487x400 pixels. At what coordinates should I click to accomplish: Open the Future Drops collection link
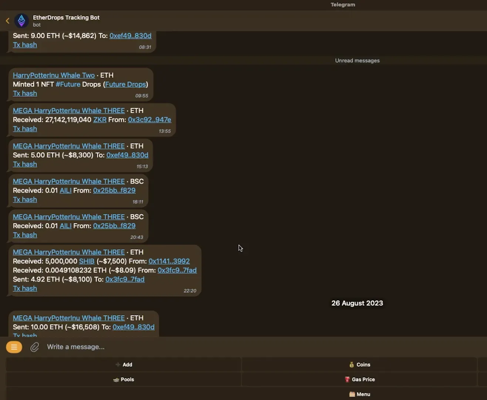[x=125, y=84]
